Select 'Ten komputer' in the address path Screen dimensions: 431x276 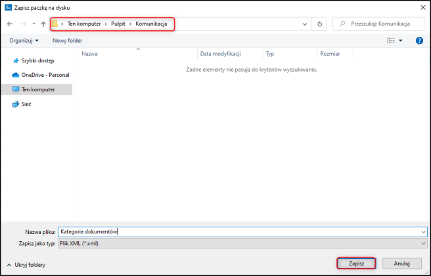coord(84,24)
